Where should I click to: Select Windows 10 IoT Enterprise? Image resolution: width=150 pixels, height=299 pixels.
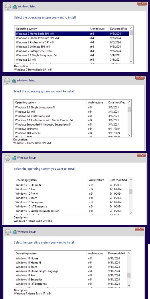pyautogui.click(x=72, y=207)
